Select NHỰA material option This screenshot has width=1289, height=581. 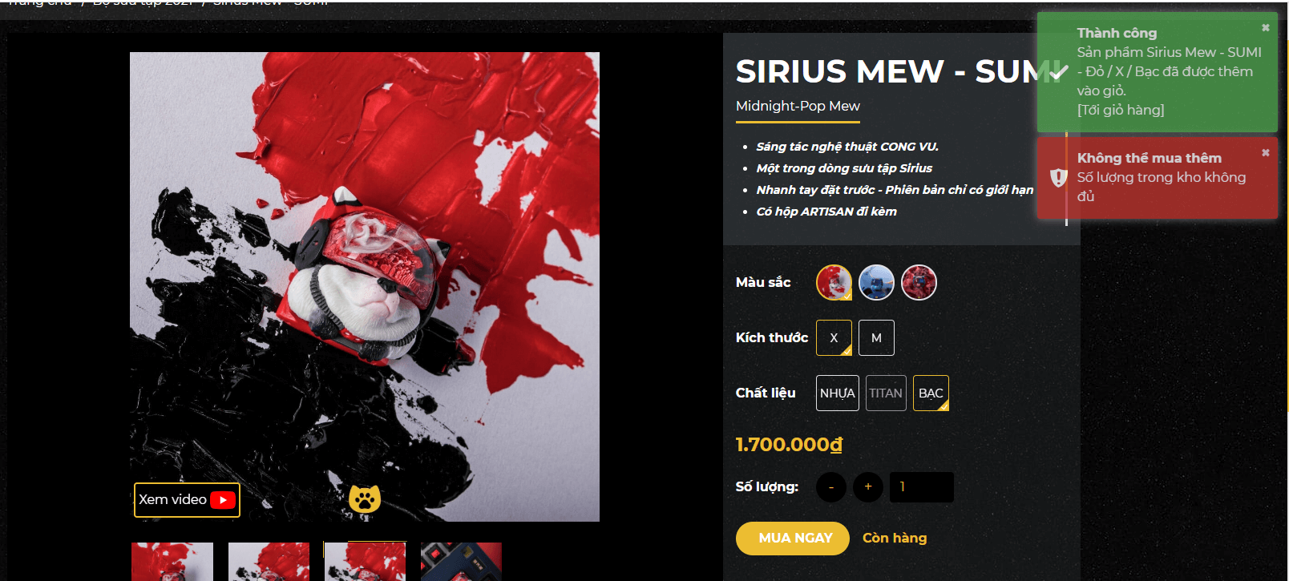(x=838, y=393)
